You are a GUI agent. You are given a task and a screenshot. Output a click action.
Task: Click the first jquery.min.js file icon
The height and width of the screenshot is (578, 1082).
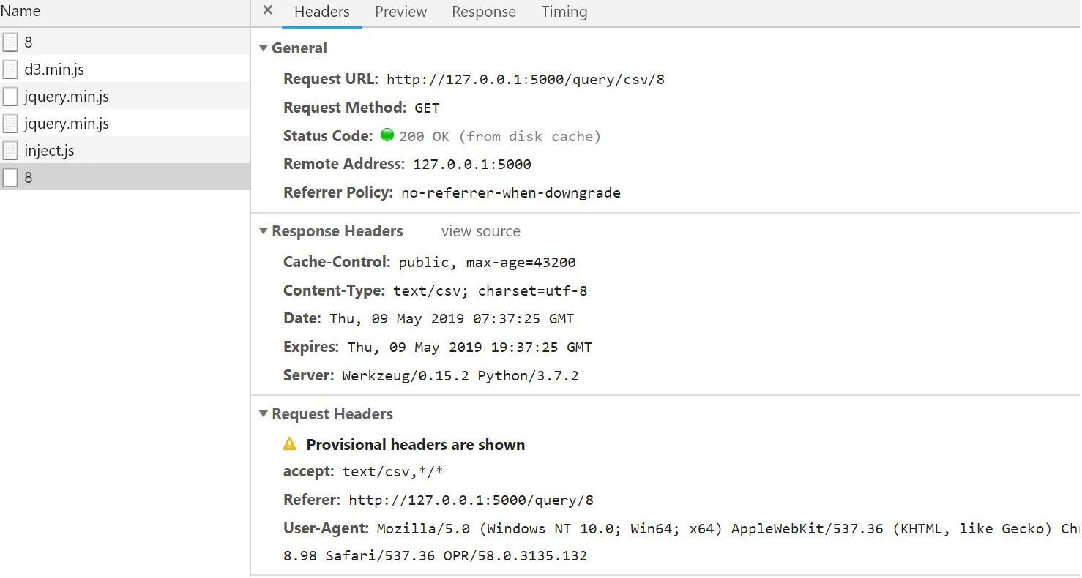(x=10, y=97)
